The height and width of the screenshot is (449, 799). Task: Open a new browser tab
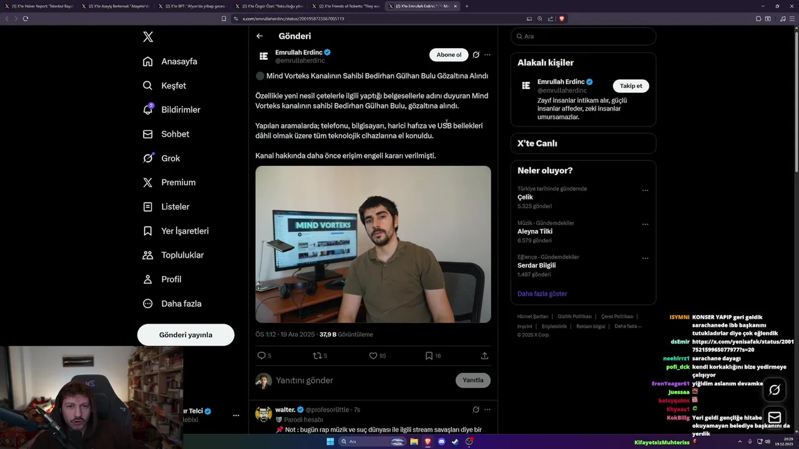[x=466, y=6]
